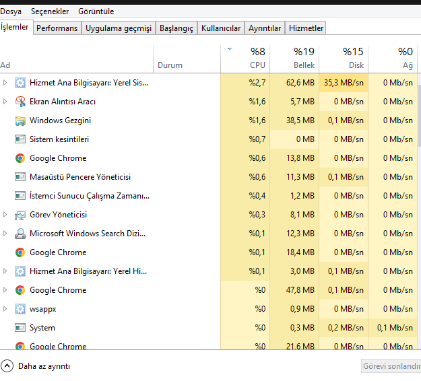421x381 pixels.
Task: Click the 3,0 MB memory value
Action: (302, 271)
